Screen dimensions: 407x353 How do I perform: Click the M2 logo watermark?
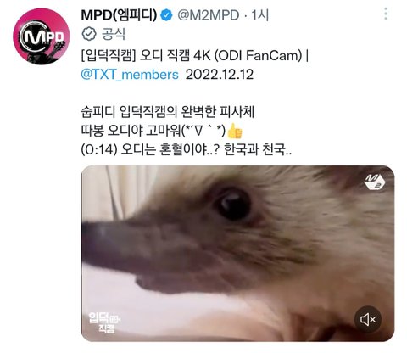click(x=375, y=182)
